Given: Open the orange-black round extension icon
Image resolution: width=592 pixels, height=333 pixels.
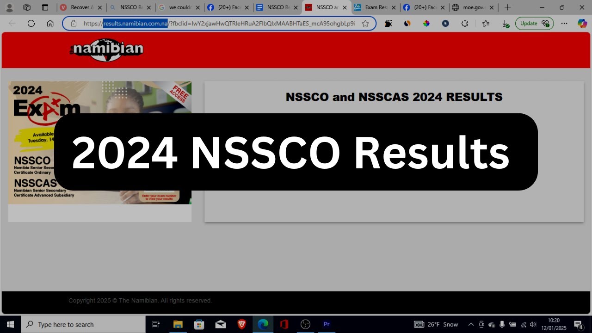Looking at the screenshot, I should tap(407, 23).
